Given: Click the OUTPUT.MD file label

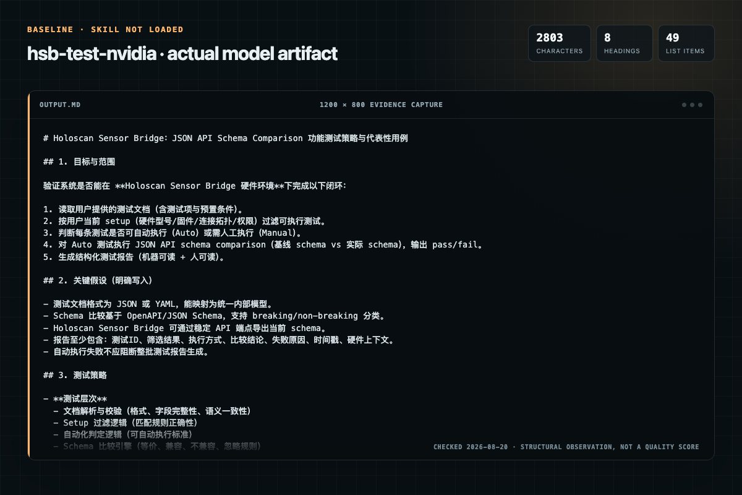Looking at the screenshot, I should coord(60,105).
